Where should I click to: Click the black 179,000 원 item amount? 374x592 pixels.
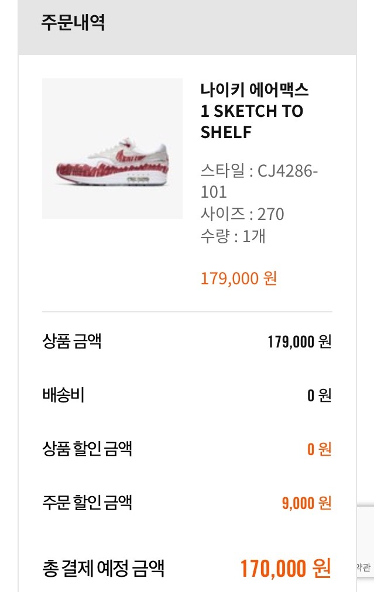(x=299, y=342)
